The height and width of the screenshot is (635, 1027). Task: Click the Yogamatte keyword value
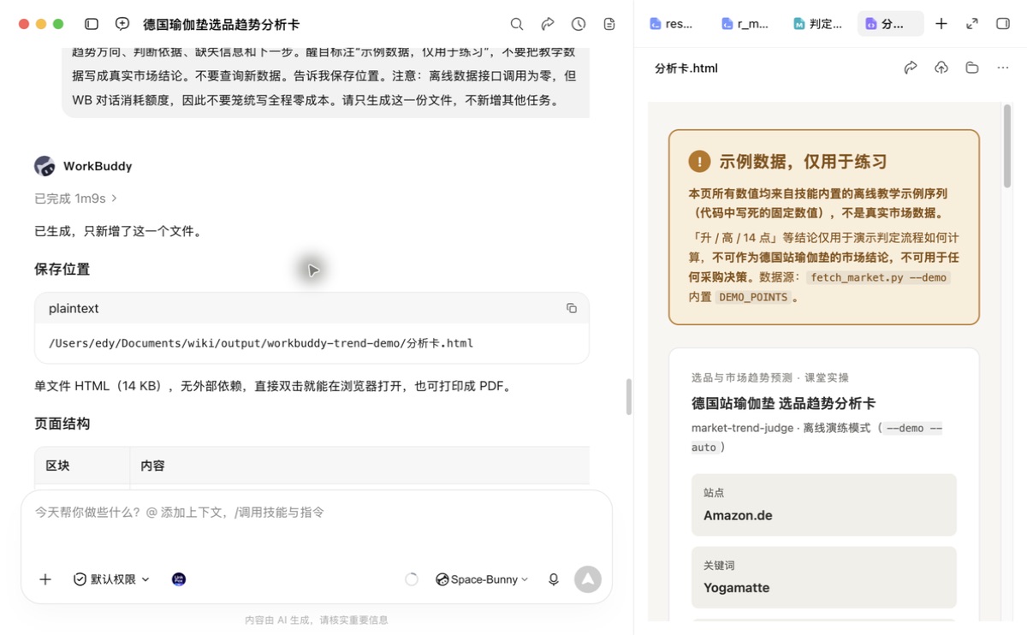(736, 588)
